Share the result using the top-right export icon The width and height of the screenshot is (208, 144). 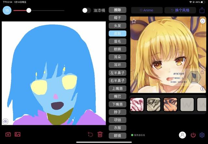pos(202,10)
